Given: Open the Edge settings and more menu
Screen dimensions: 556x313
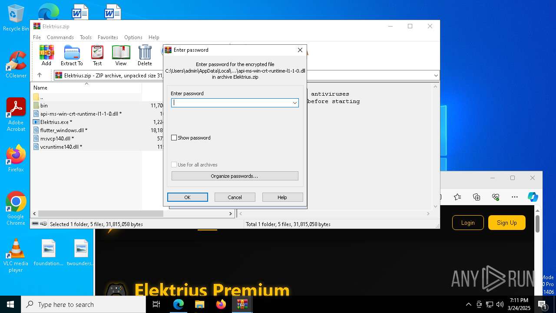Looking at the screenshot, I should pyautogui.click(x=515, y=197).
